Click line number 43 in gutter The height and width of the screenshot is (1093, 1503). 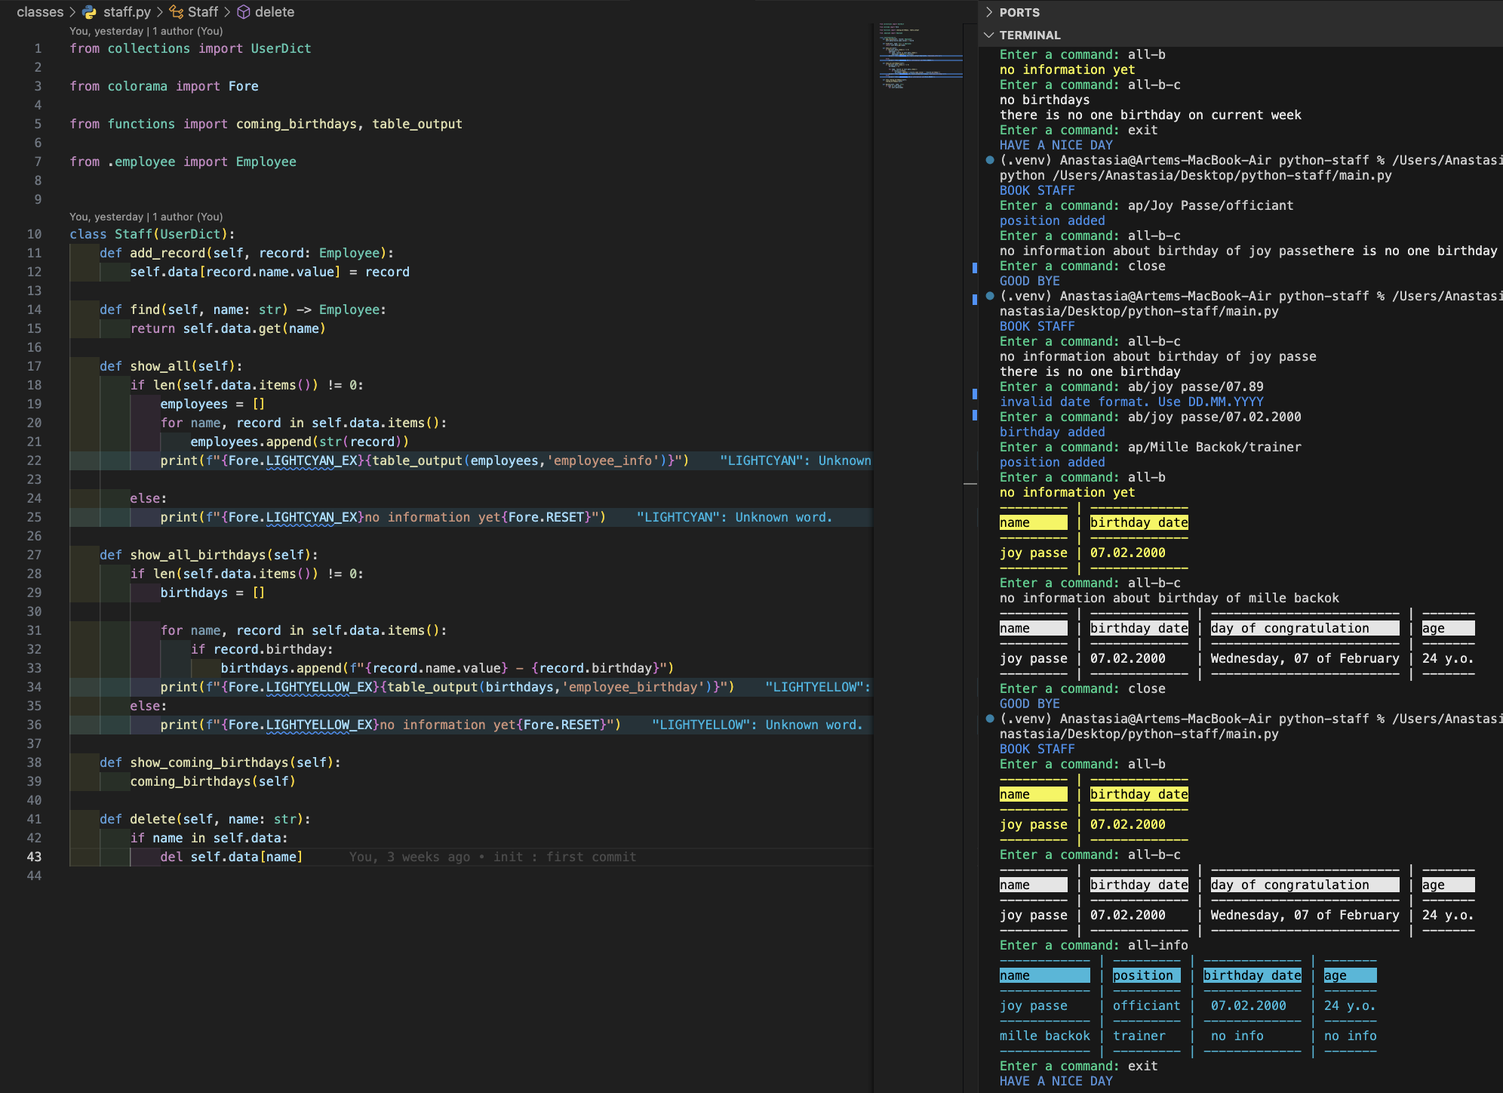[35, 857]
